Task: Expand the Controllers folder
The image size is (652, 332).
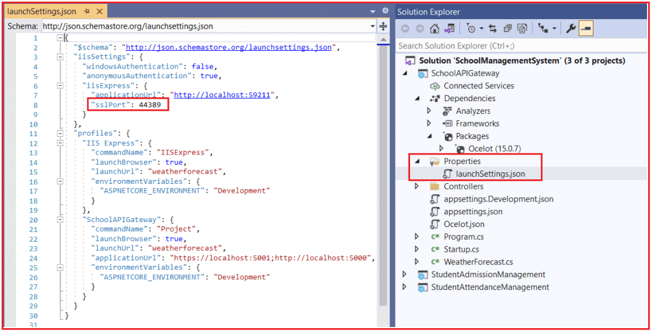Action: click(x=418, y=186)
